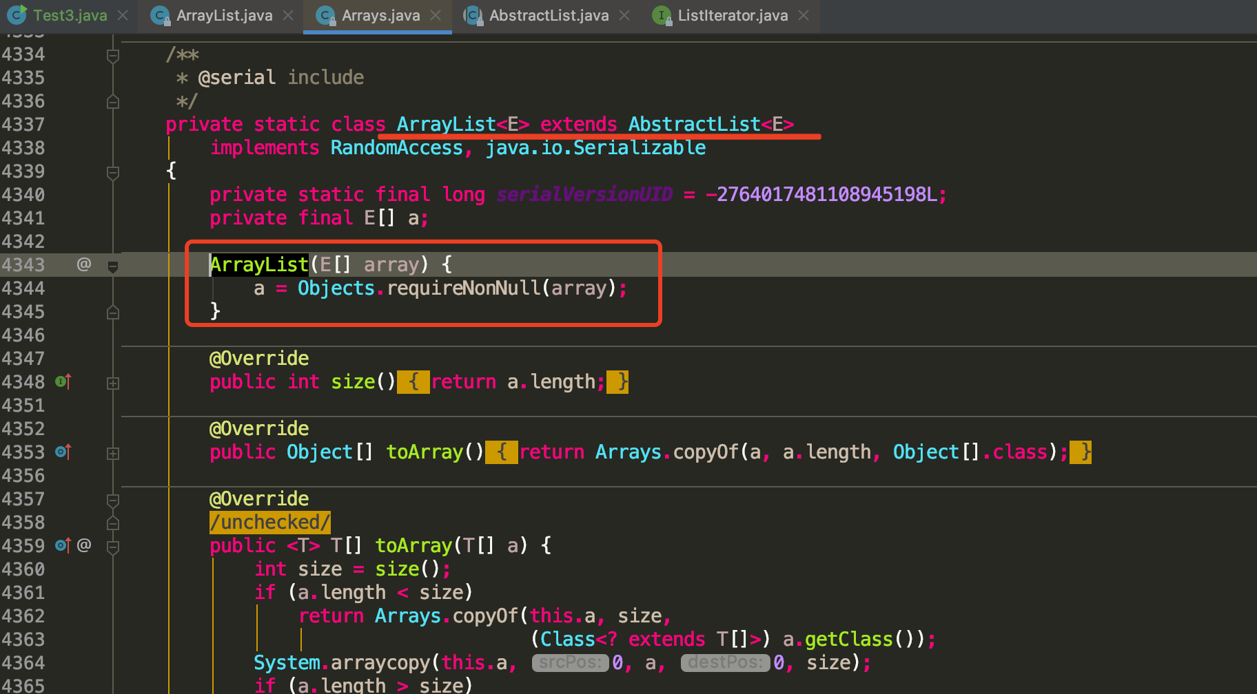Click the implements gutter icon at line 4353

pyautogui.click(x=63, y=452)
